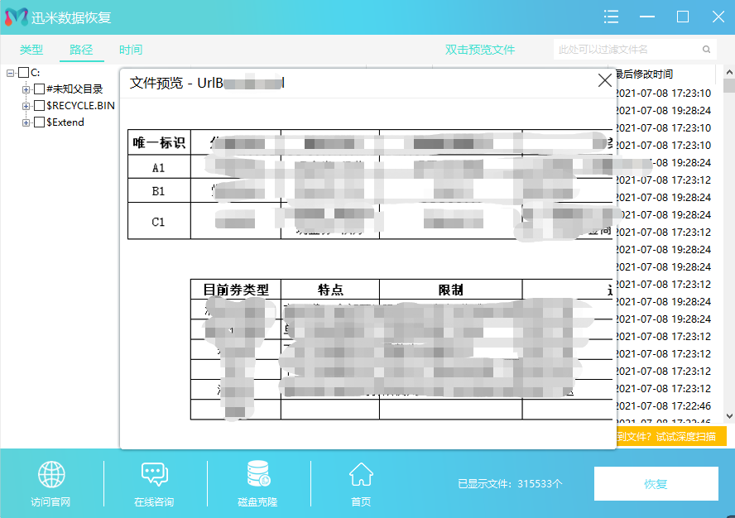Collapse the C: drive tree node
Image resolution: width=735 pixels, height=518 pixels.
[x=8, y=72]
